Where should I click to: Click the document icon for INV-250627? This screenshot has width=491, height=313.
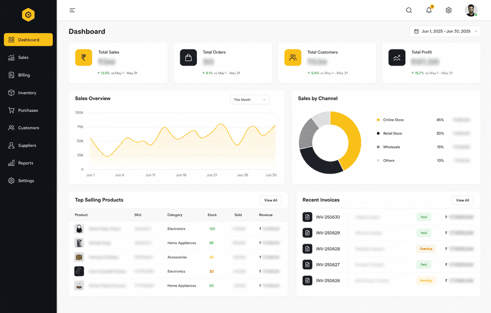pyautogui.click(x=307, y=265)
